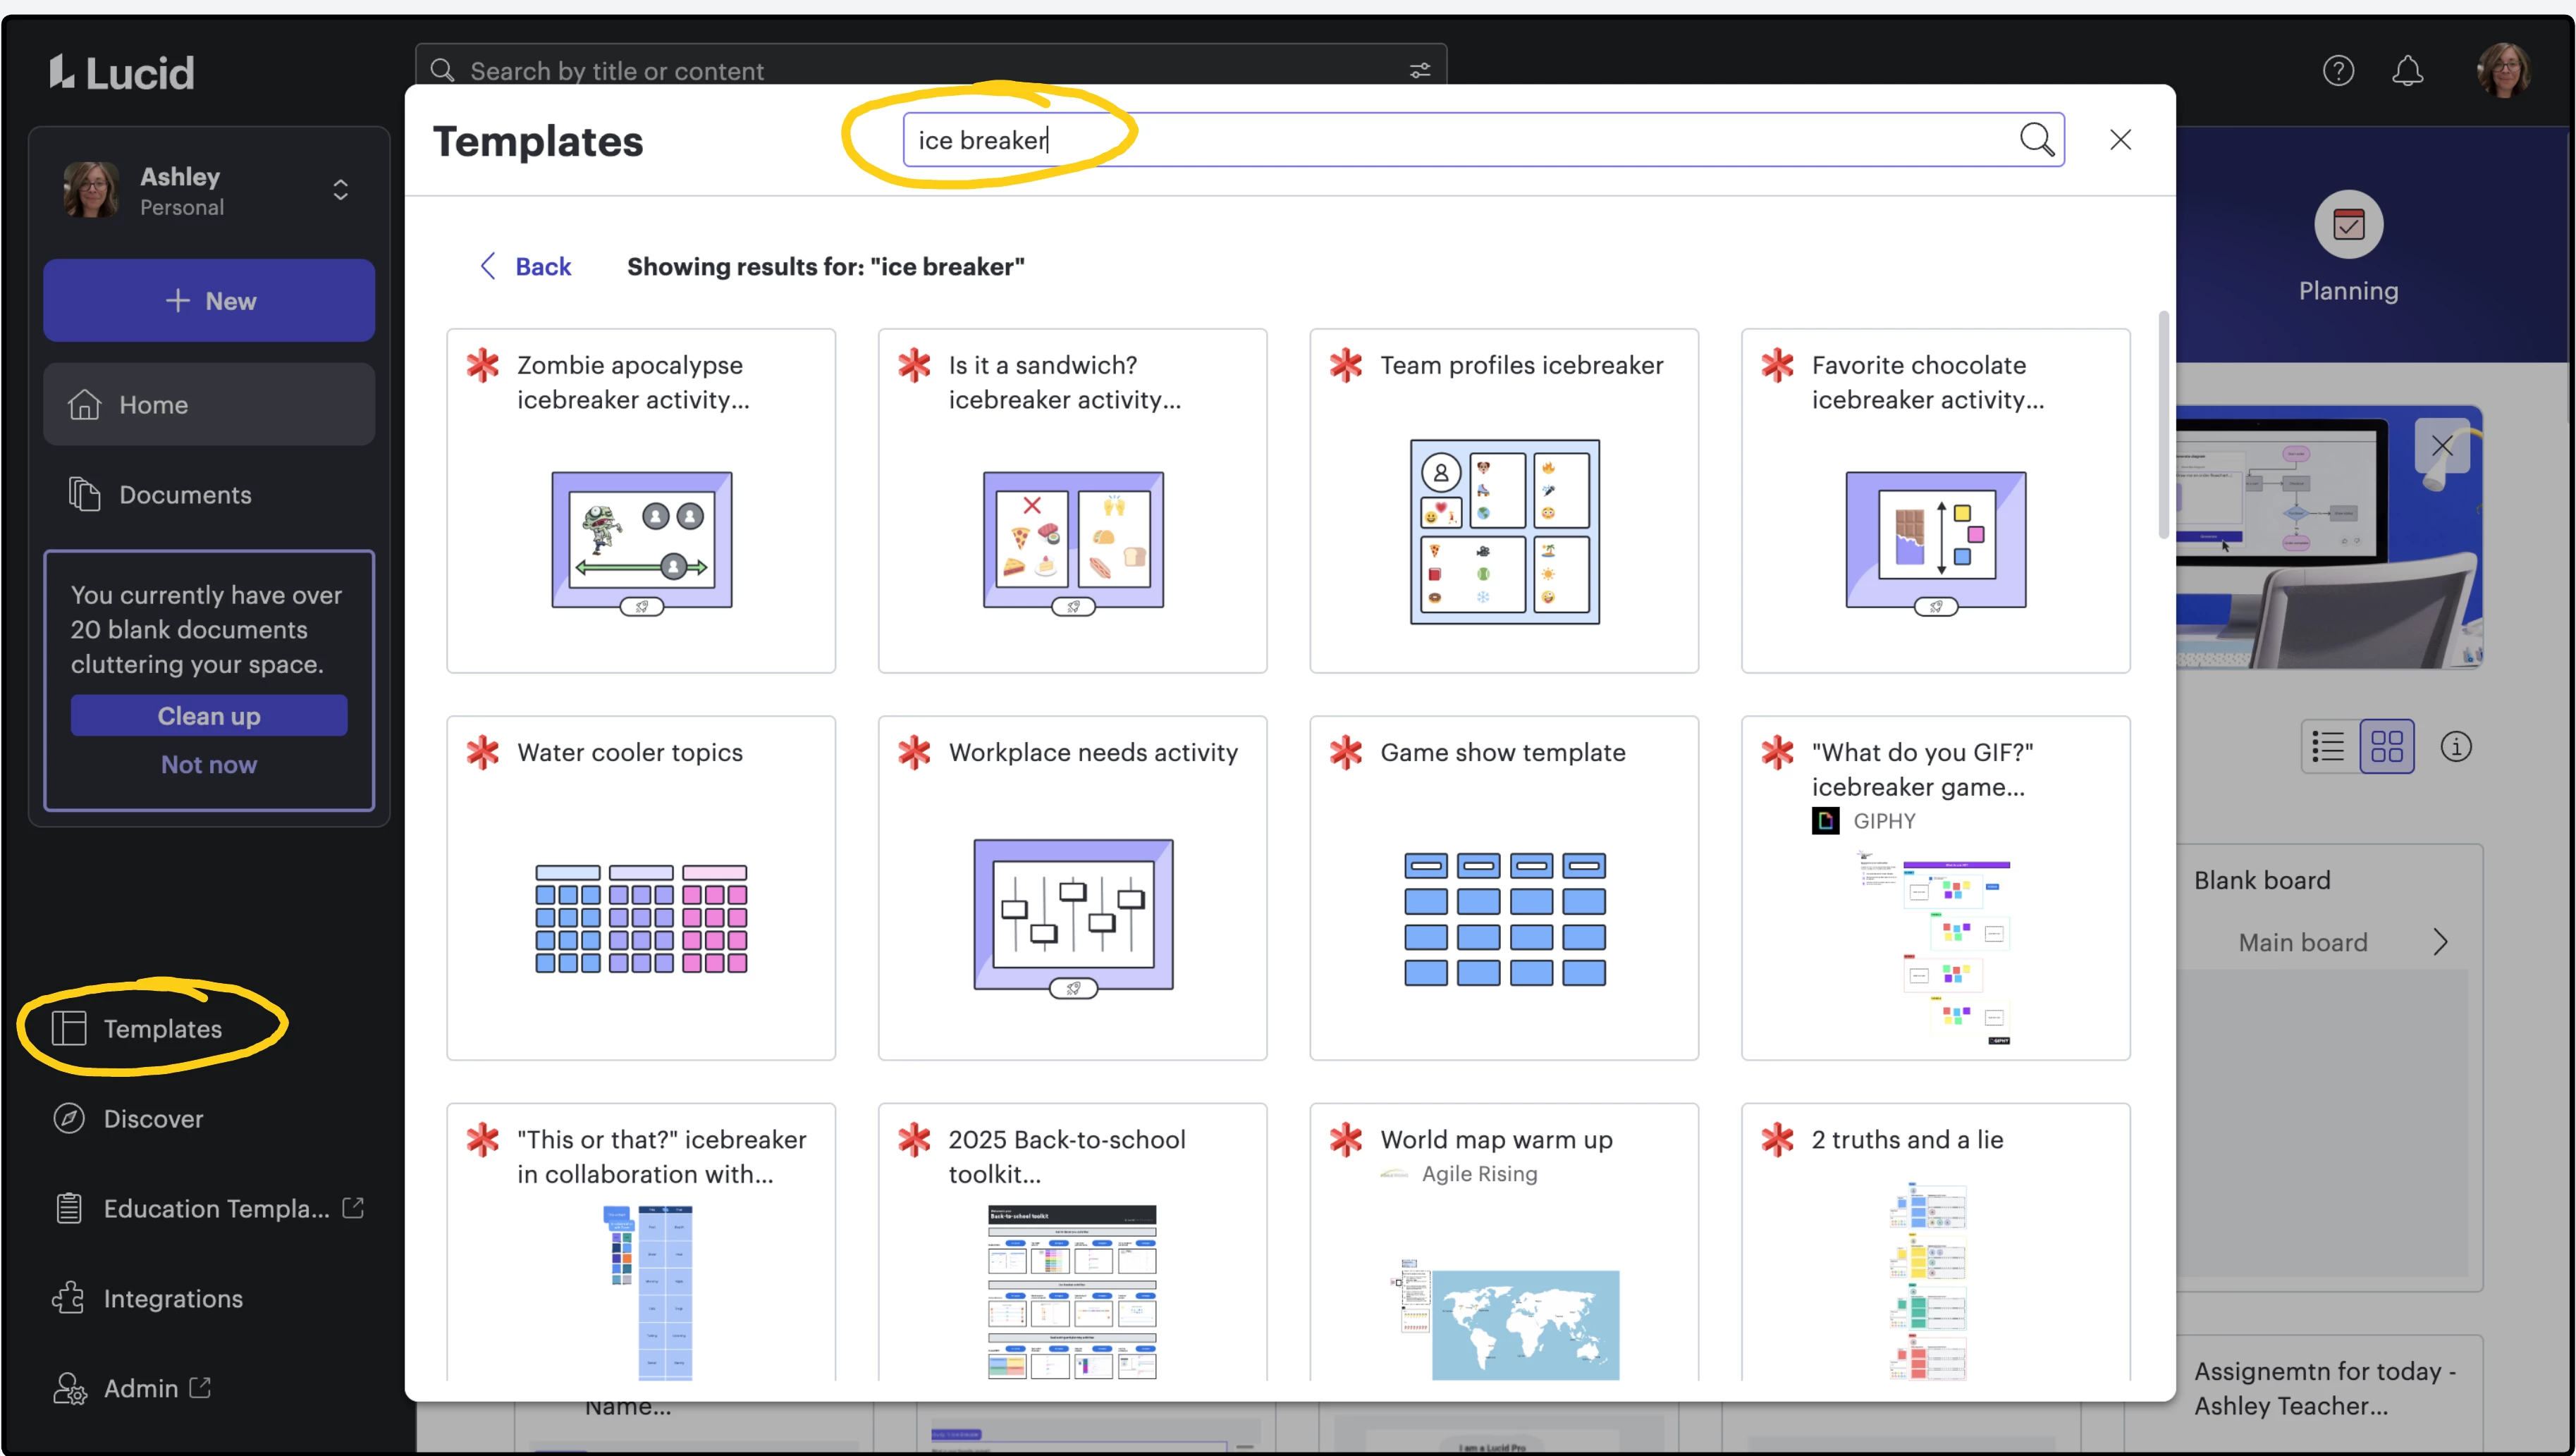The image size is (2576, 1456).
Task: Click the search magnifier in Templates
Action: coord(2036,140)
